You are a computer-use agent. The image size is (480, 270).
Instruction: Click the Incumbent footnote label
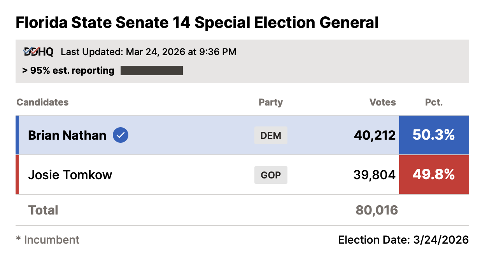tap(47, 240)
